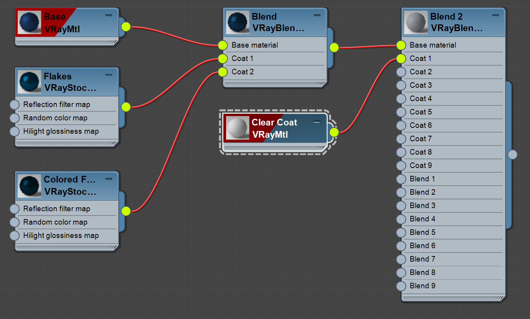Collapse the Base VRayMtl node
This screenshot has height=319, width=530.
click(x=109, y=15)
